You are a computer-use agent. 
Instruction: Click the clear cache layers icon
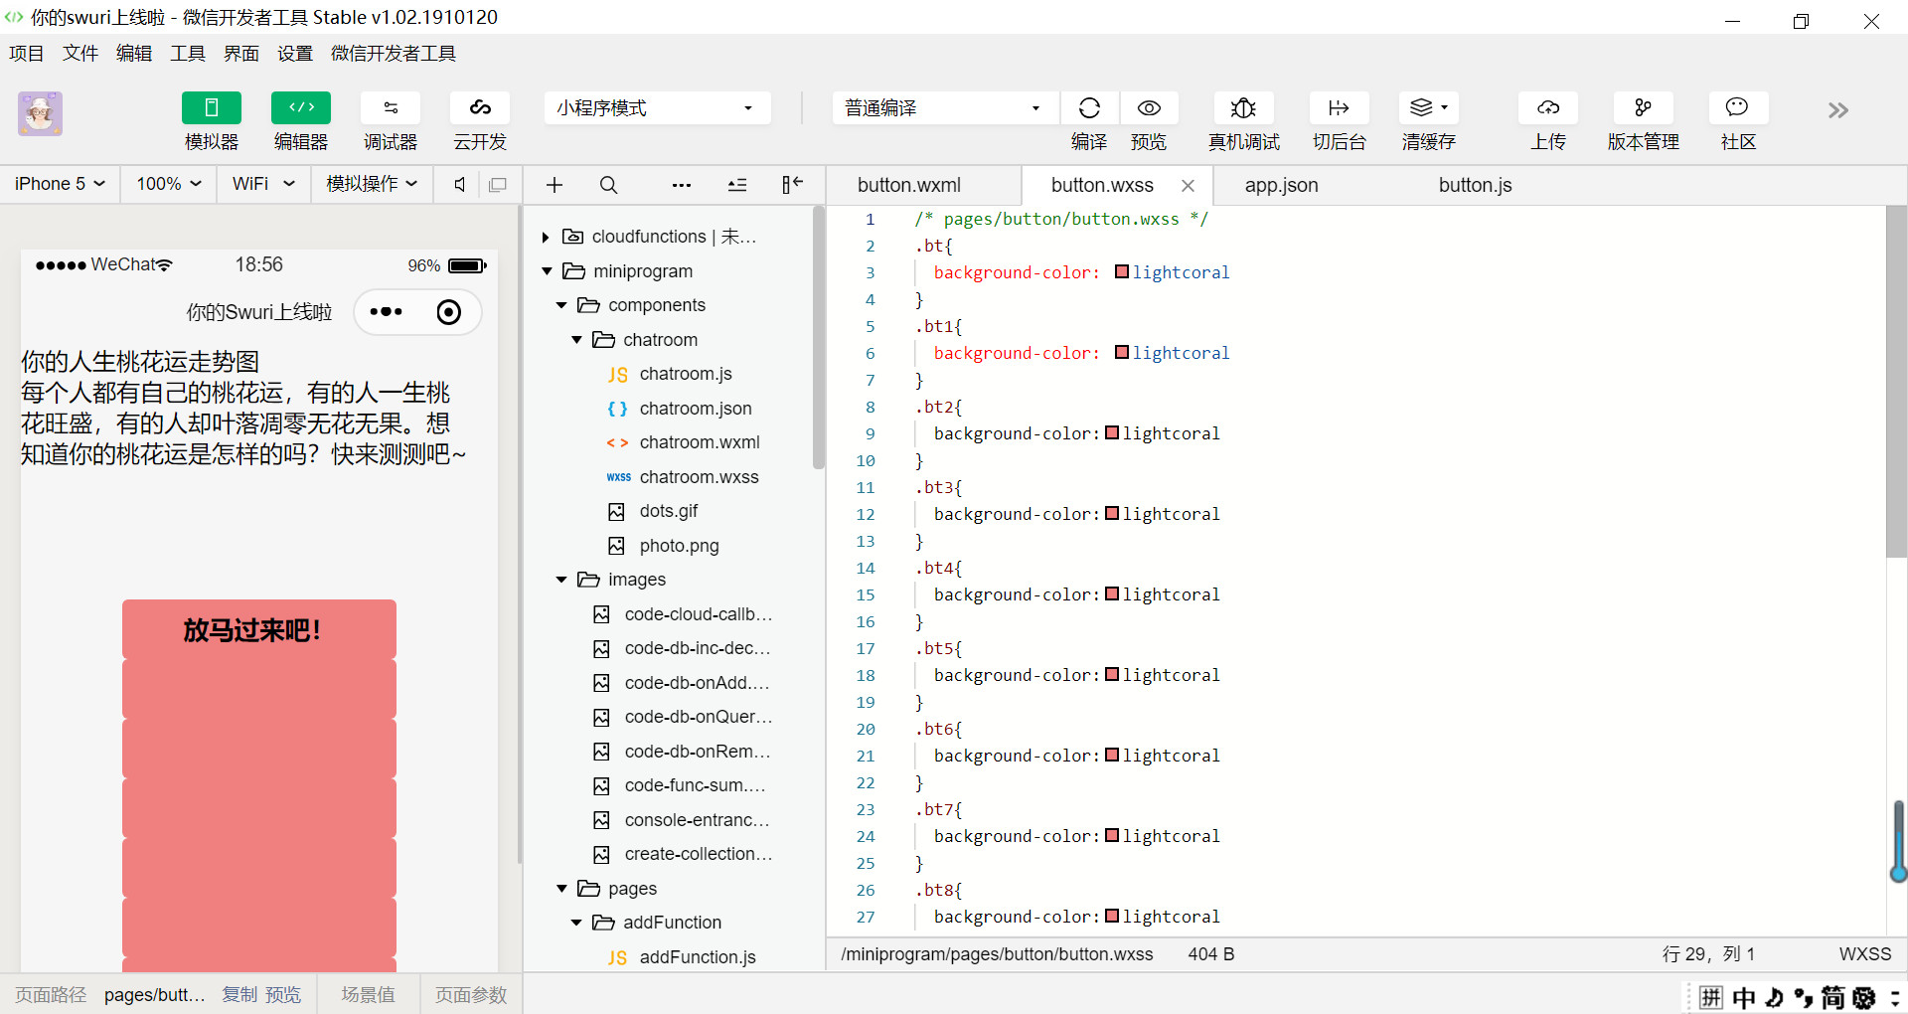point(1428,108)
